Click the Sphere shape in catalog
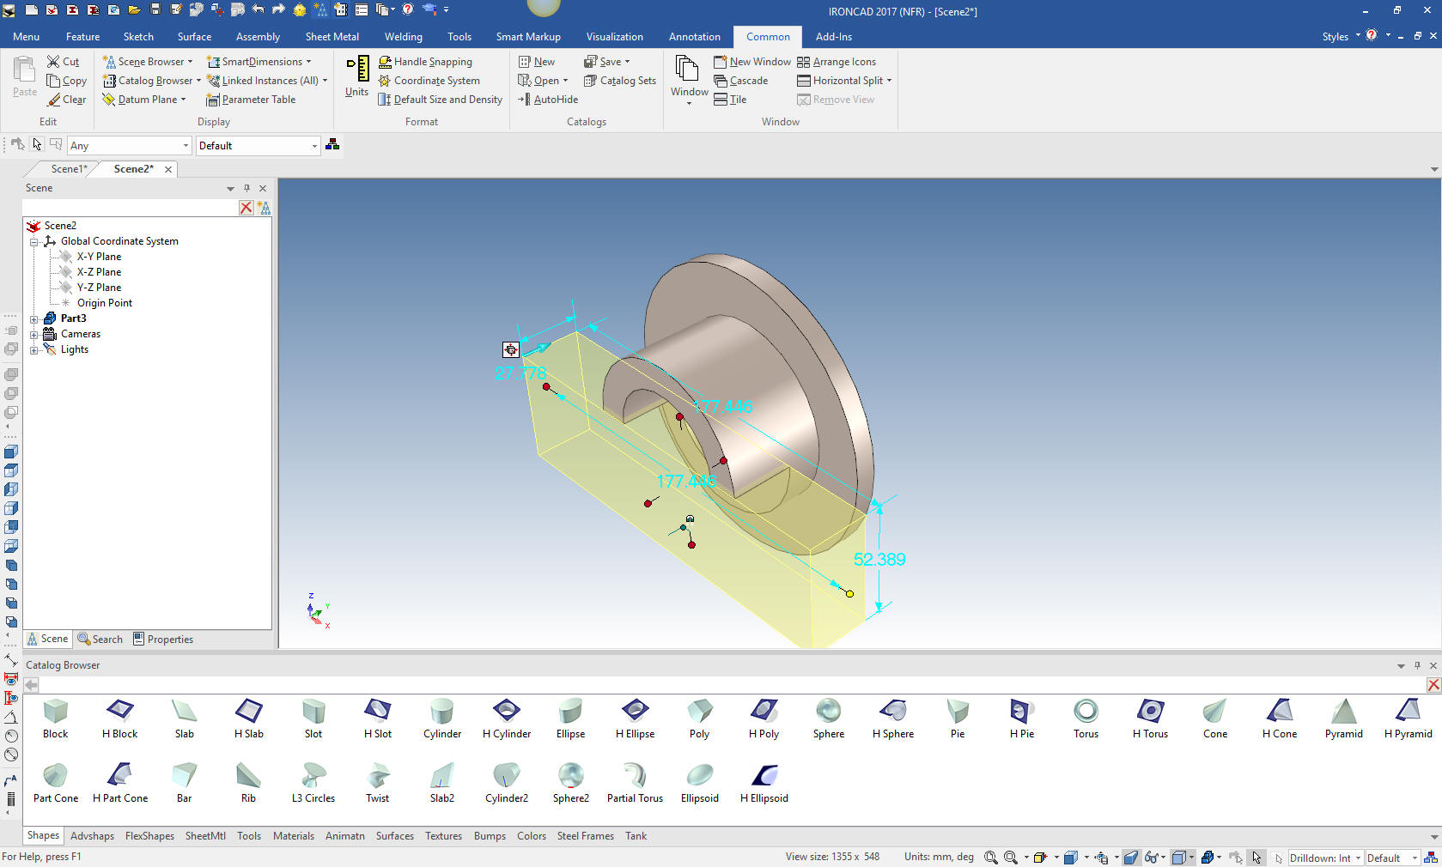 tap(828, 718)
